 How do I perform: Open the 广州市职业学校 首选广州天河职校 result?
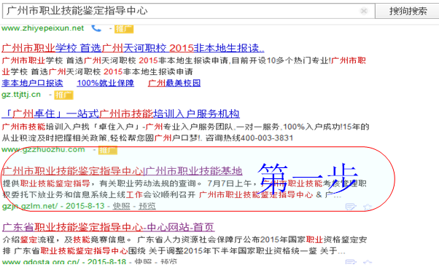133,48
